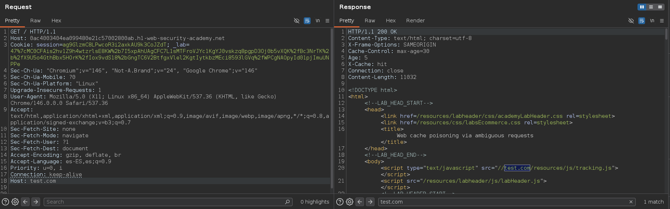Screen dimensions: 670x209
Task: Select the Response Hex tab
Action: click(390, 21)
